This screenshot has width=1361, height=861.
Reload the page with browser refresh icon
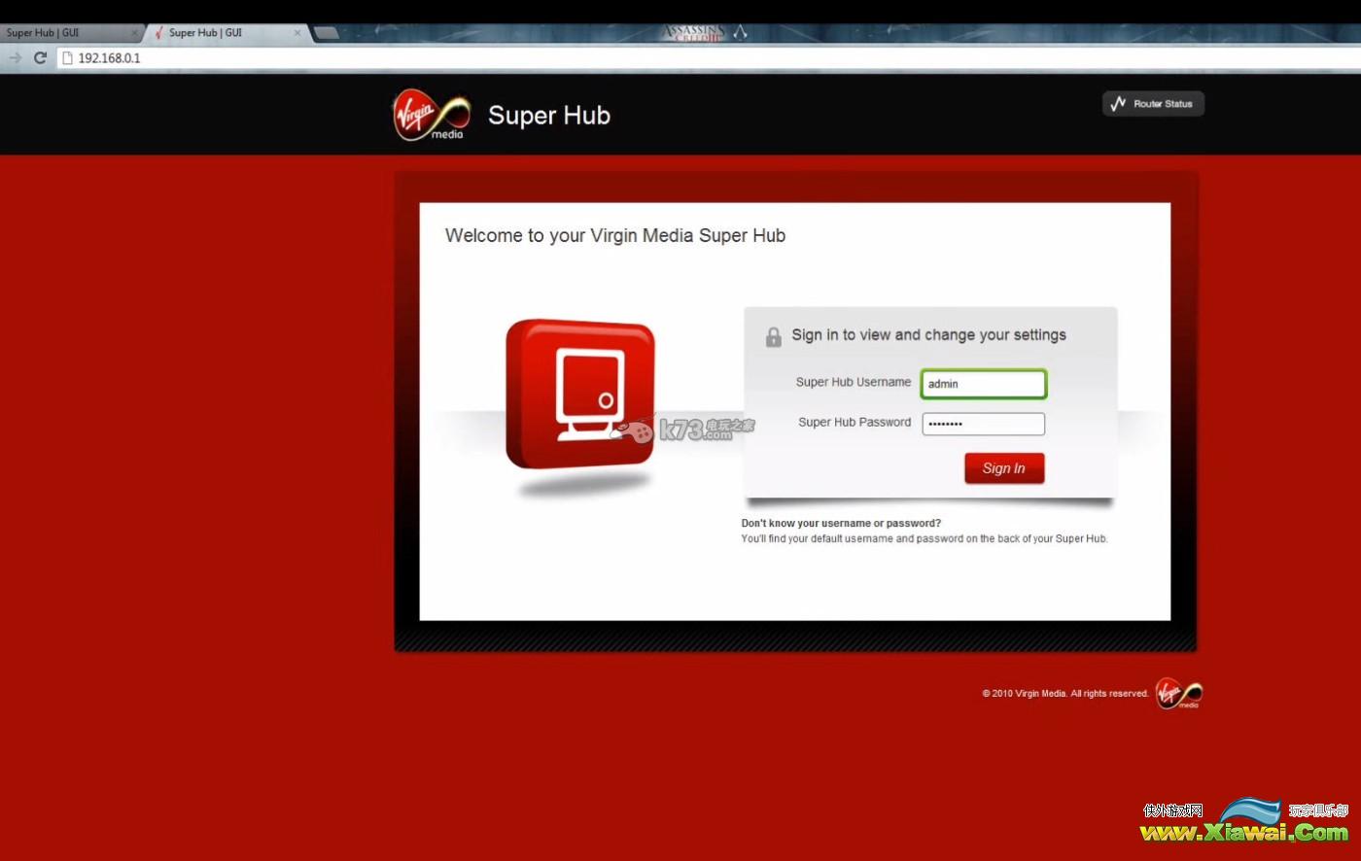(40, 58)
